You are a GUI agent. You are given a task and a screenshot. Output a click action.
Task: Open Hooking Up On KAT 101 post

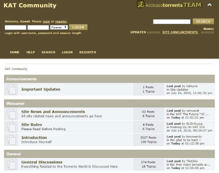coord(187,127)
